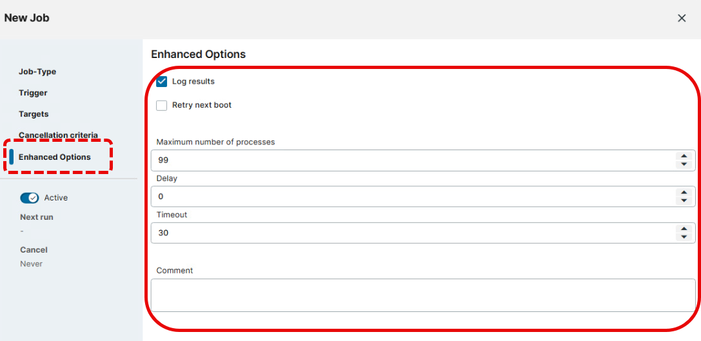Go to the Targets section

pos(34,114)
